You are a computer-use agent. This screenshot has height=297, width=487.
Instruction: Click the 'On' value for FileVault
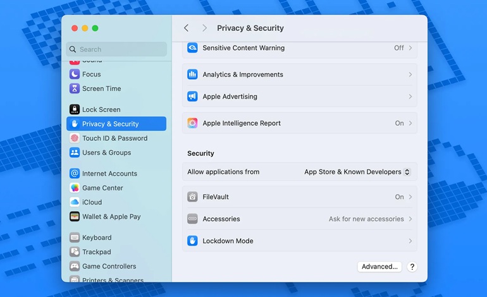pyautogui.click(x=399, y=197)
